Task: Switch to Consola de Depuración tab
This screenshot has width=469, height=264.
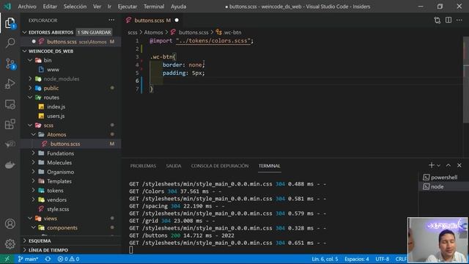Action: [x=220, y=166]
